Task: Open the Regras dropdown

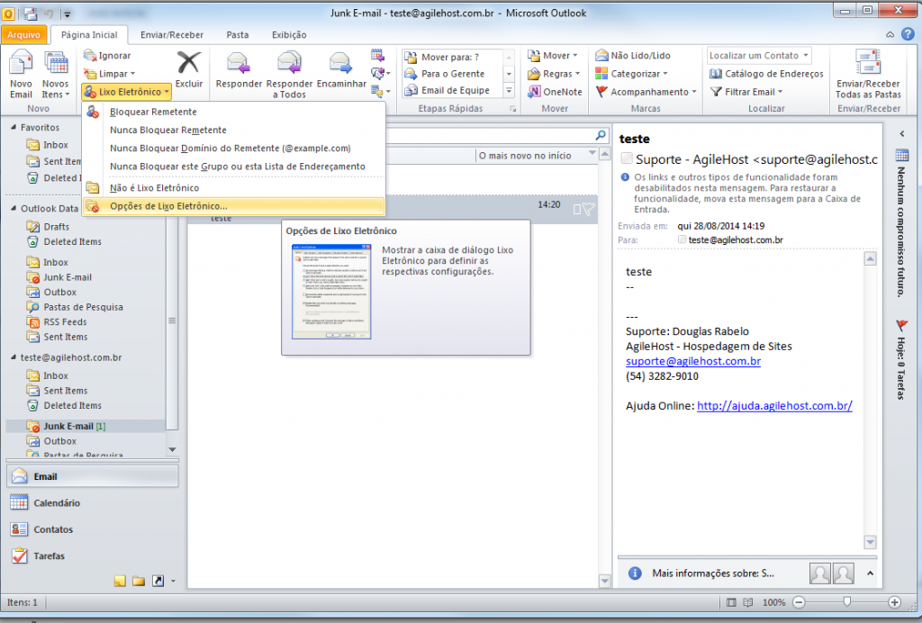Action: point(554,74)
